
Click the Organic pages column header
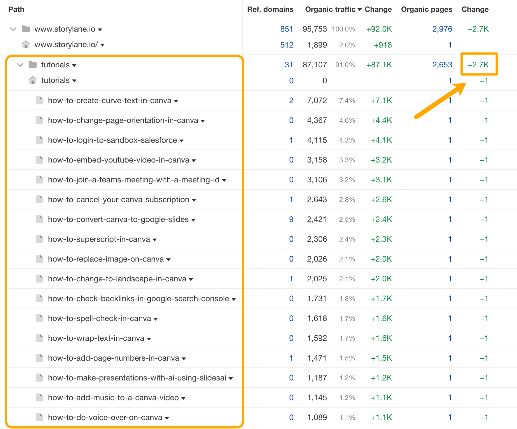click(x=426, y=9)
